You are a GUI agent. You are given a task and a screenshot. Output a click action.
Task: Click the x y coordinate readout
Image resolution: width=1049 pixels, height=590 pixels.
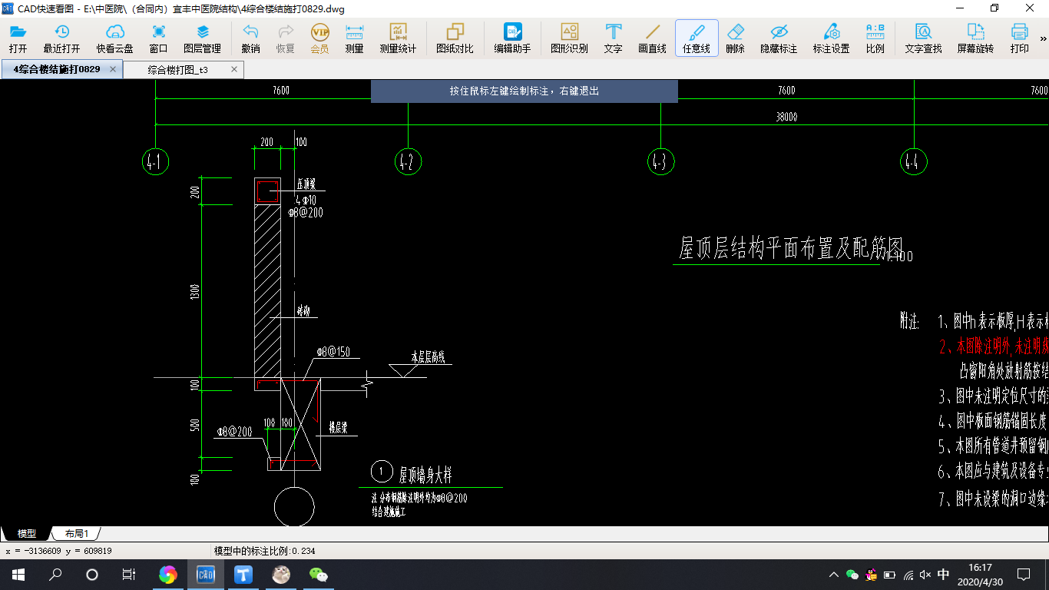point(59,551)
